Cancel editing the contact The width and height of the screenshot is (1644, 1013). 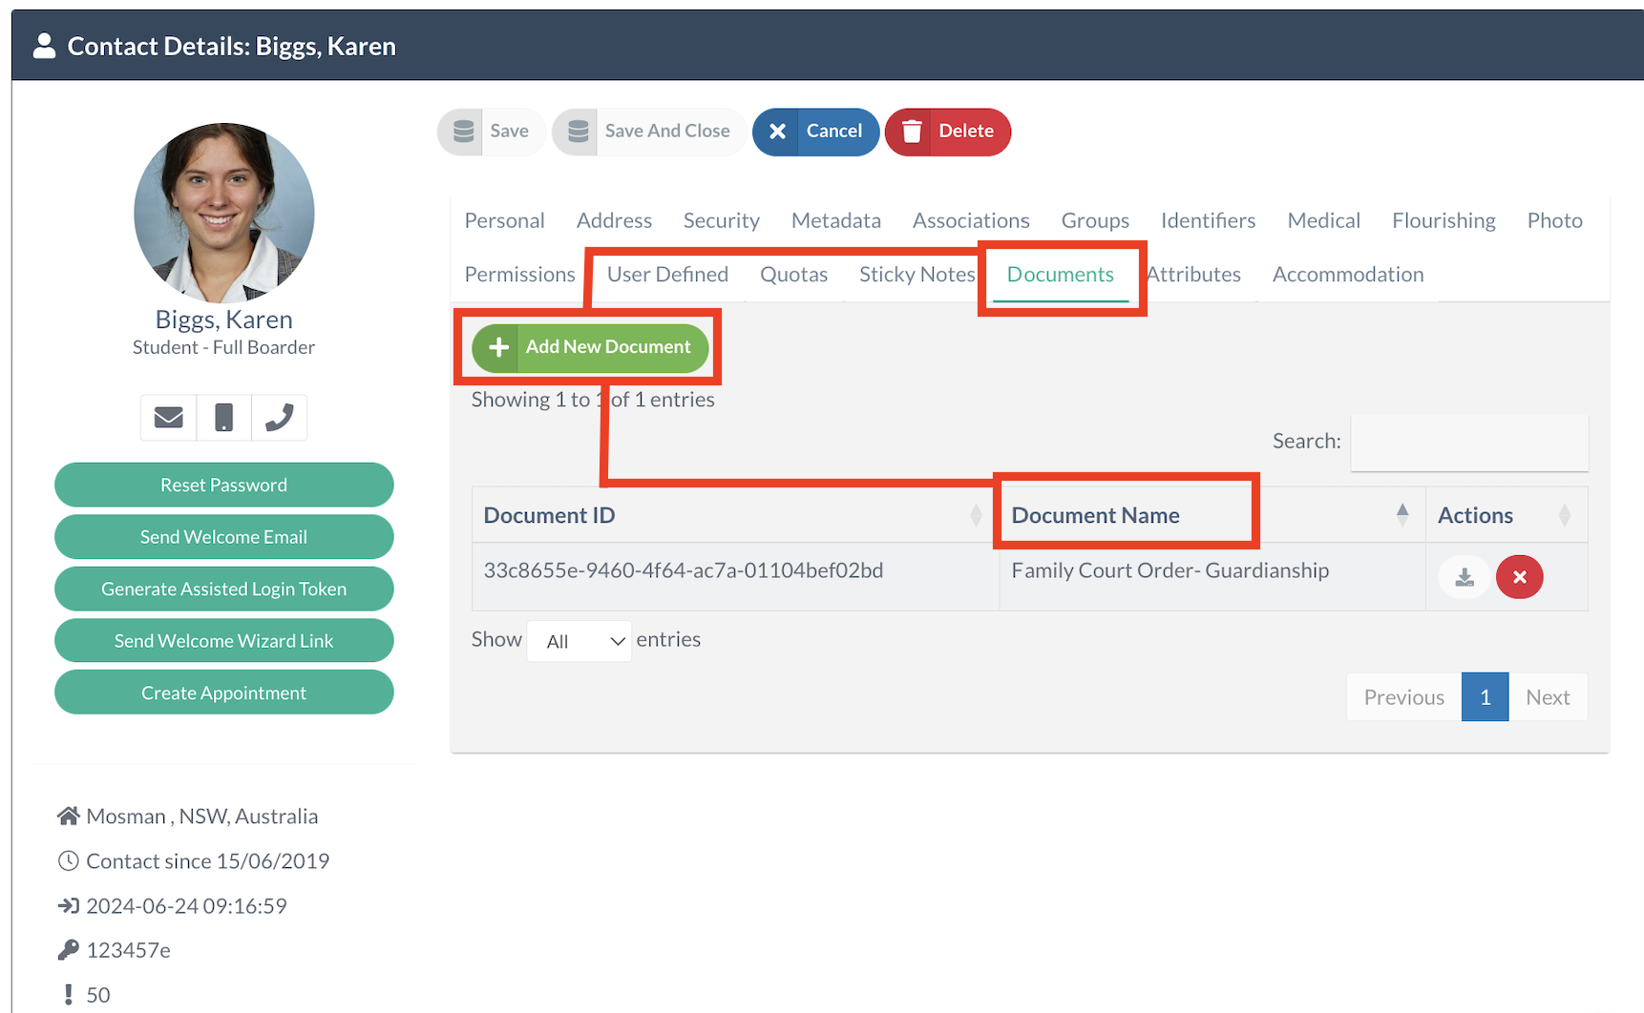[815, 132]
